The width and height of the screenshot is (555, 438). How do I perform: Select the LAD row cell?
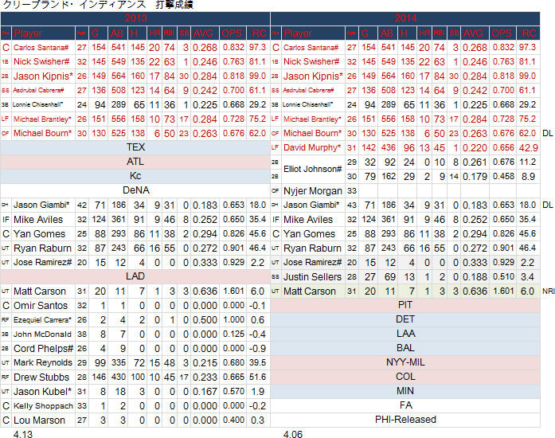[x=135, y=276]
